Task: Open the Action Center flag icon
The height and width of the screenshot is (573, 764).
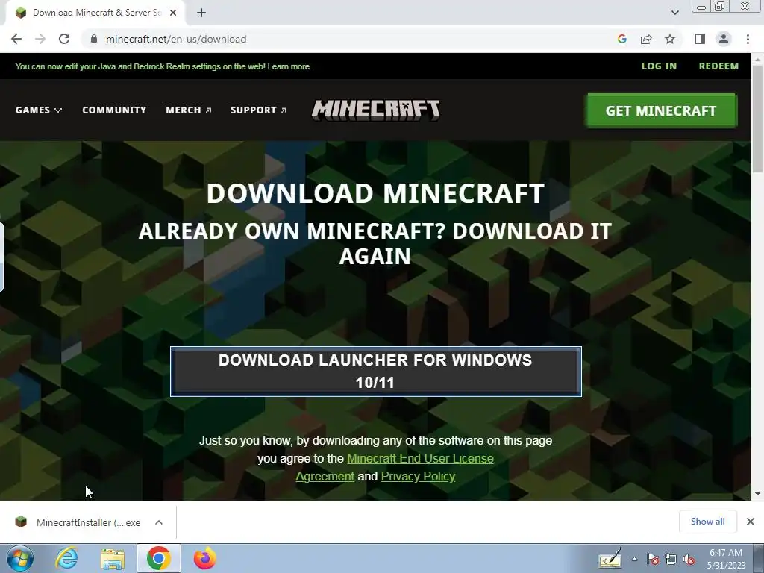Action: (x=653, y=560)
